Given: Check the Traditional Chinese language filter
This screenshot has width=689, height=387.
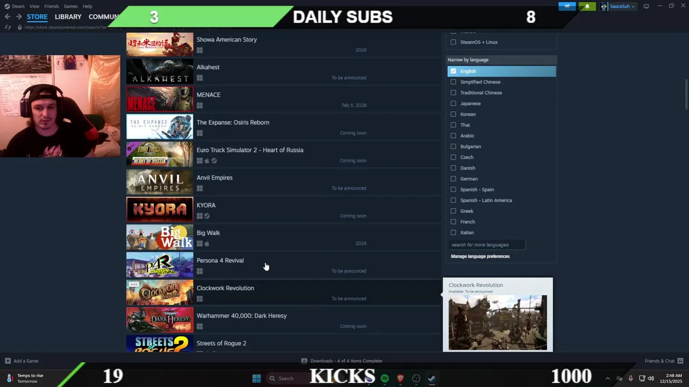Looking at the screenshot, I should [453, 92].
